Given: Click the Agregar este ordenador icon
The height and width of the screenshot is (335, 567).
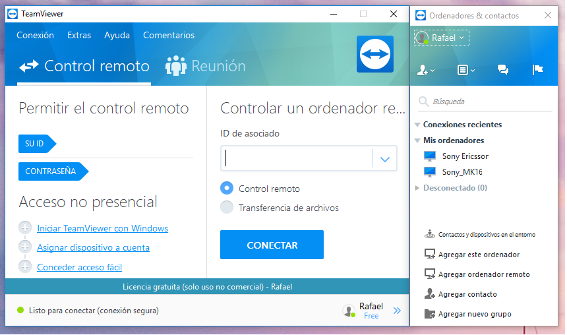Looking at the screenshot, I should click(x=430, y=254).
